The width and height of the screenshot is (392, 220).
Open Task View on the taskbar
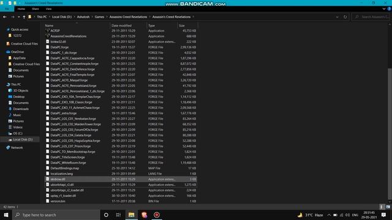(x=118, y=215)
